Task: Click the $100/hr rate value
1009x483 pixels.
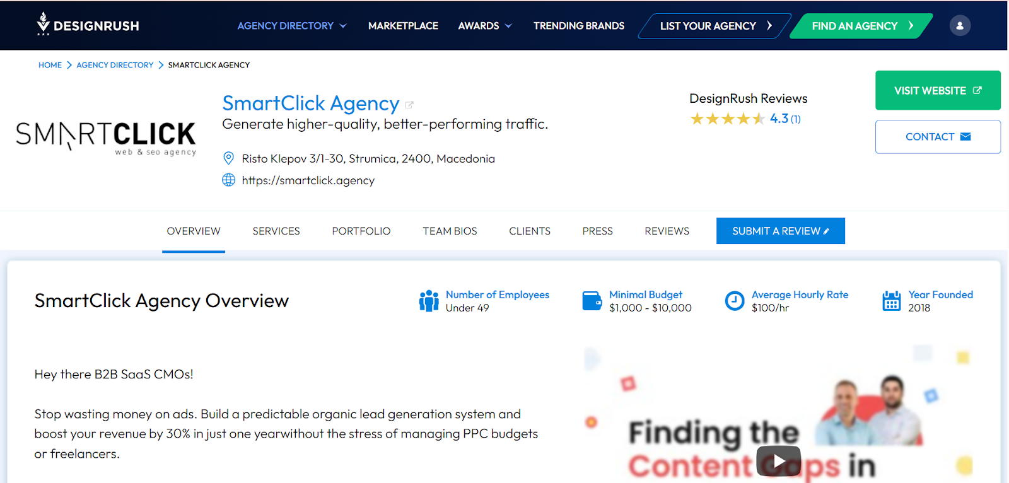Action: click(770, 308)
